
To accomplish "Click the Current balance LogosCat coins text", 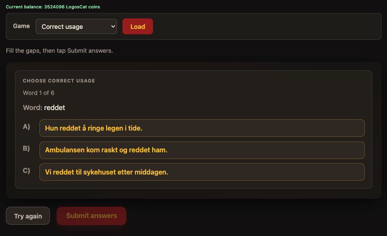I will pyautogui.click(x=53, y=7).
